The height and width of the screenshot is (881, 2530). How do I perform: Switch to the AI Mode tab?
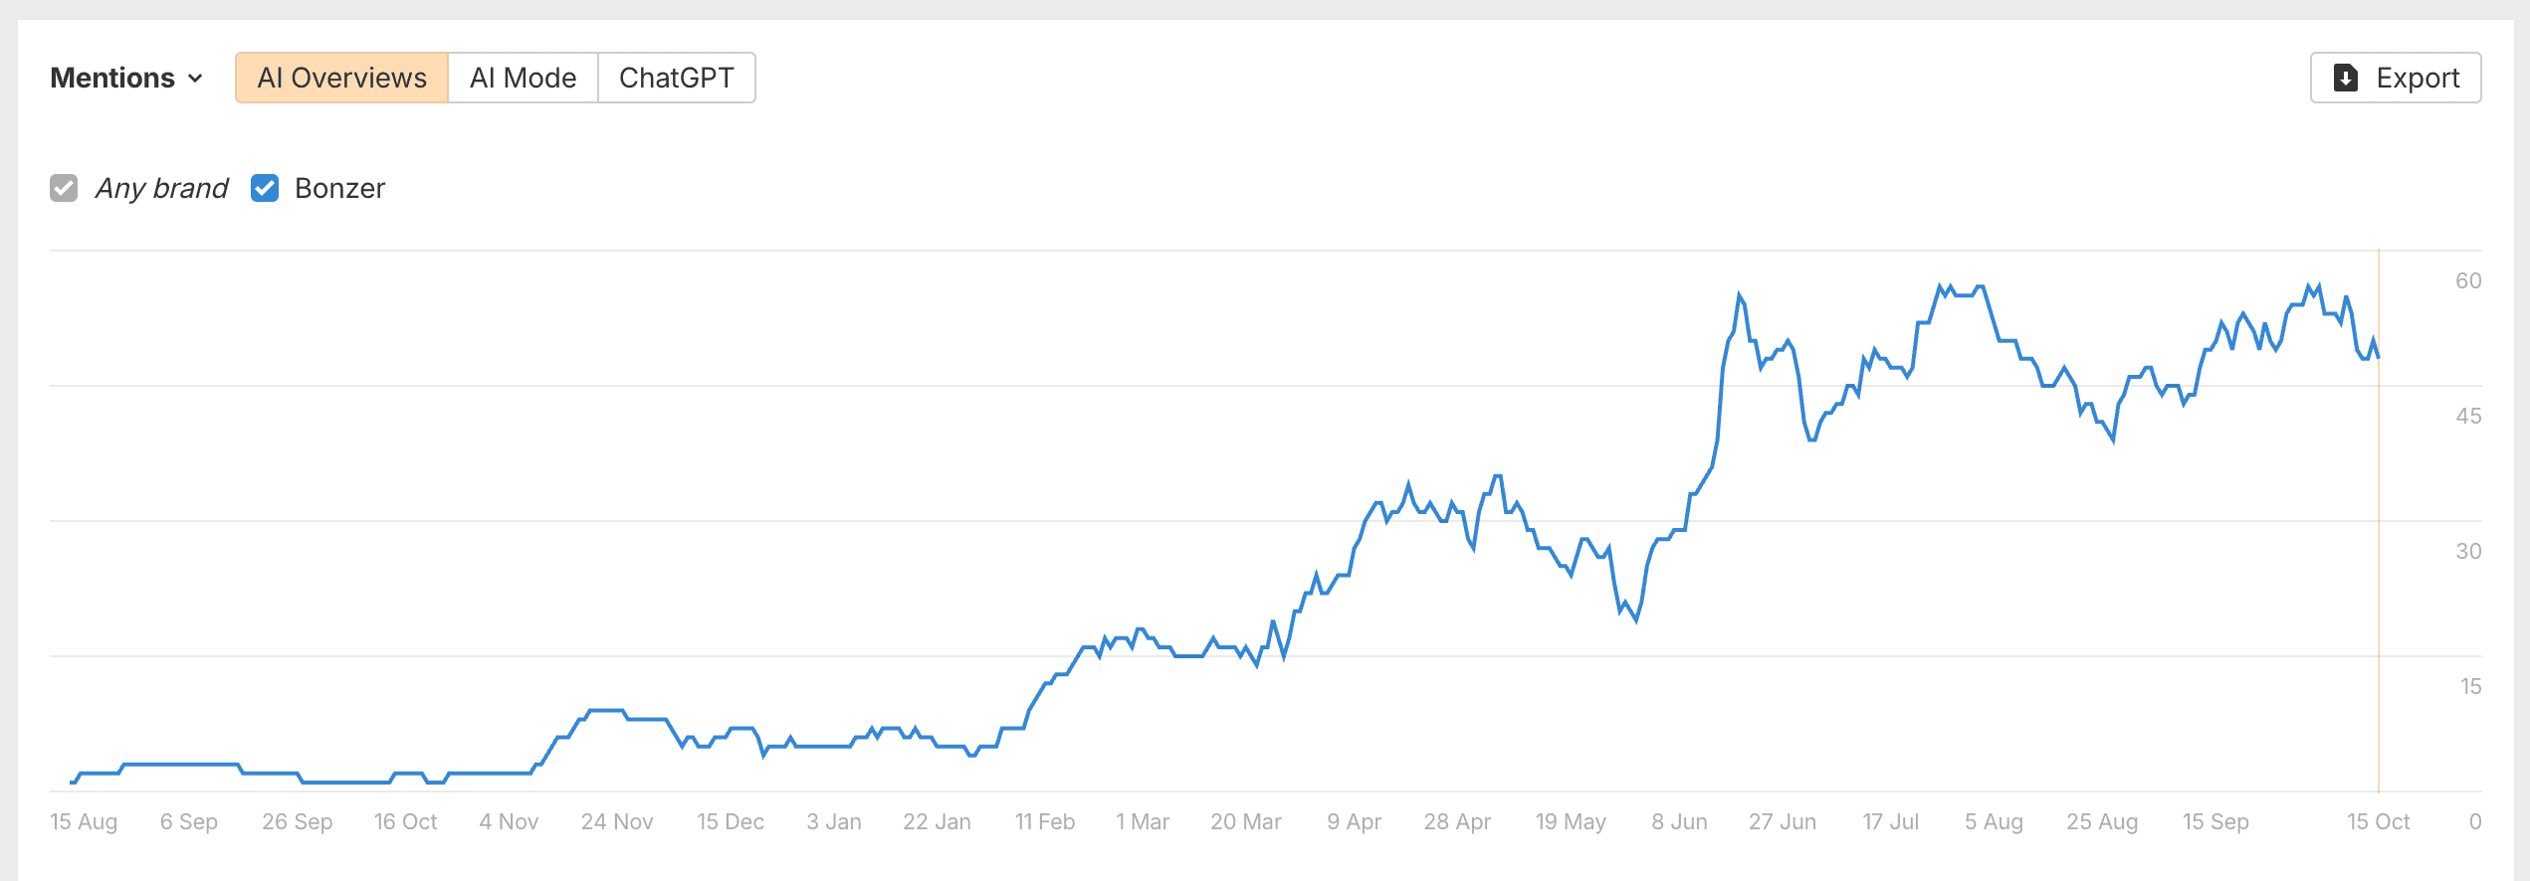coord(523,78)
